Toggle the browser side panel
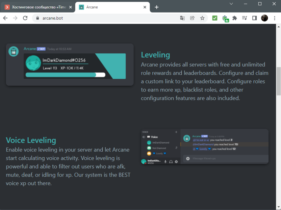Viewport: 281px width, 210px height. [254, 18]
